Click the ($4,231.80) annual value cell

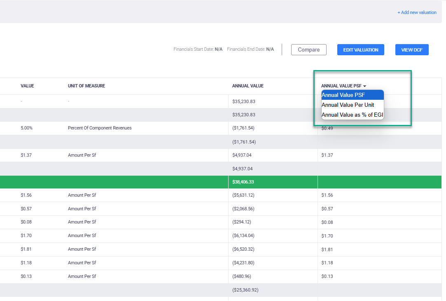243,263
